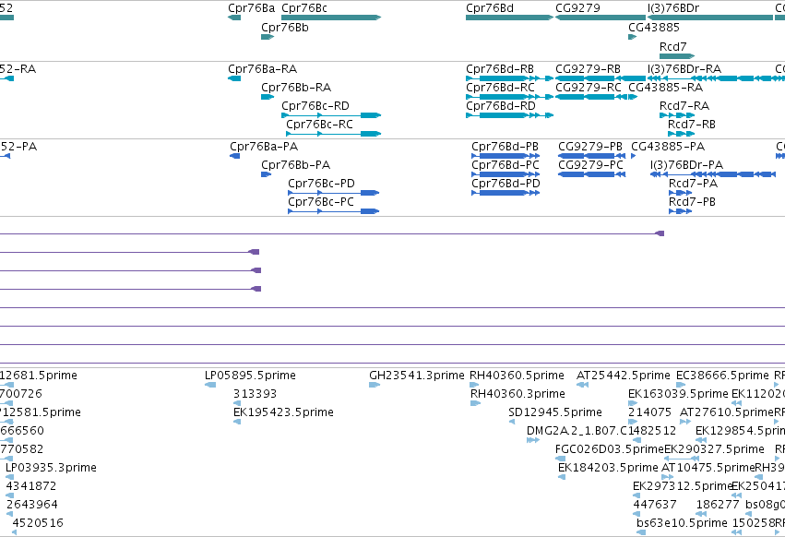Open EST EK163039.5prime
Image resolution: width=785 pixels, height=537 pixels.
(678, 394)
